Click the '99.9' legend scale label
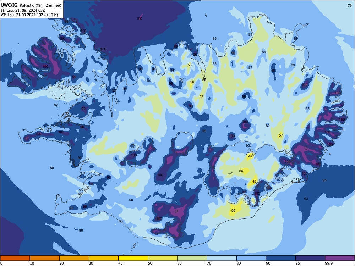355x266 pixels. (329, 263)
